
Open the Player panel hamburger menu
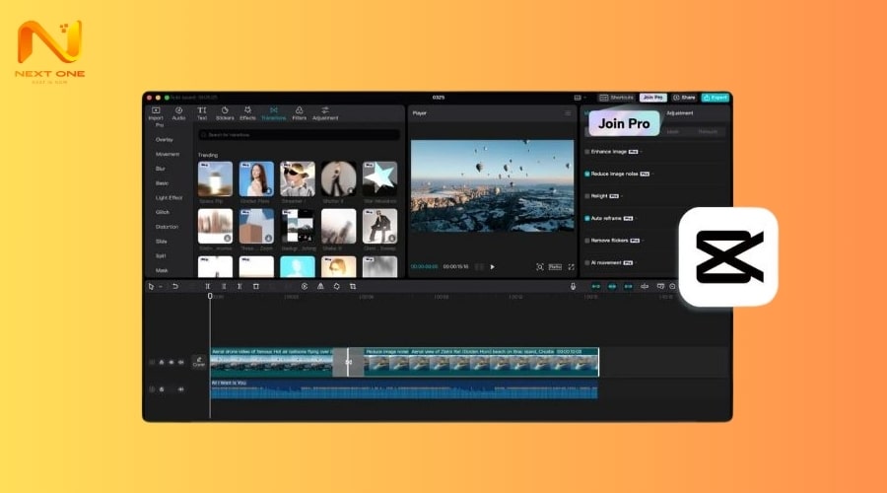[568, 113]
